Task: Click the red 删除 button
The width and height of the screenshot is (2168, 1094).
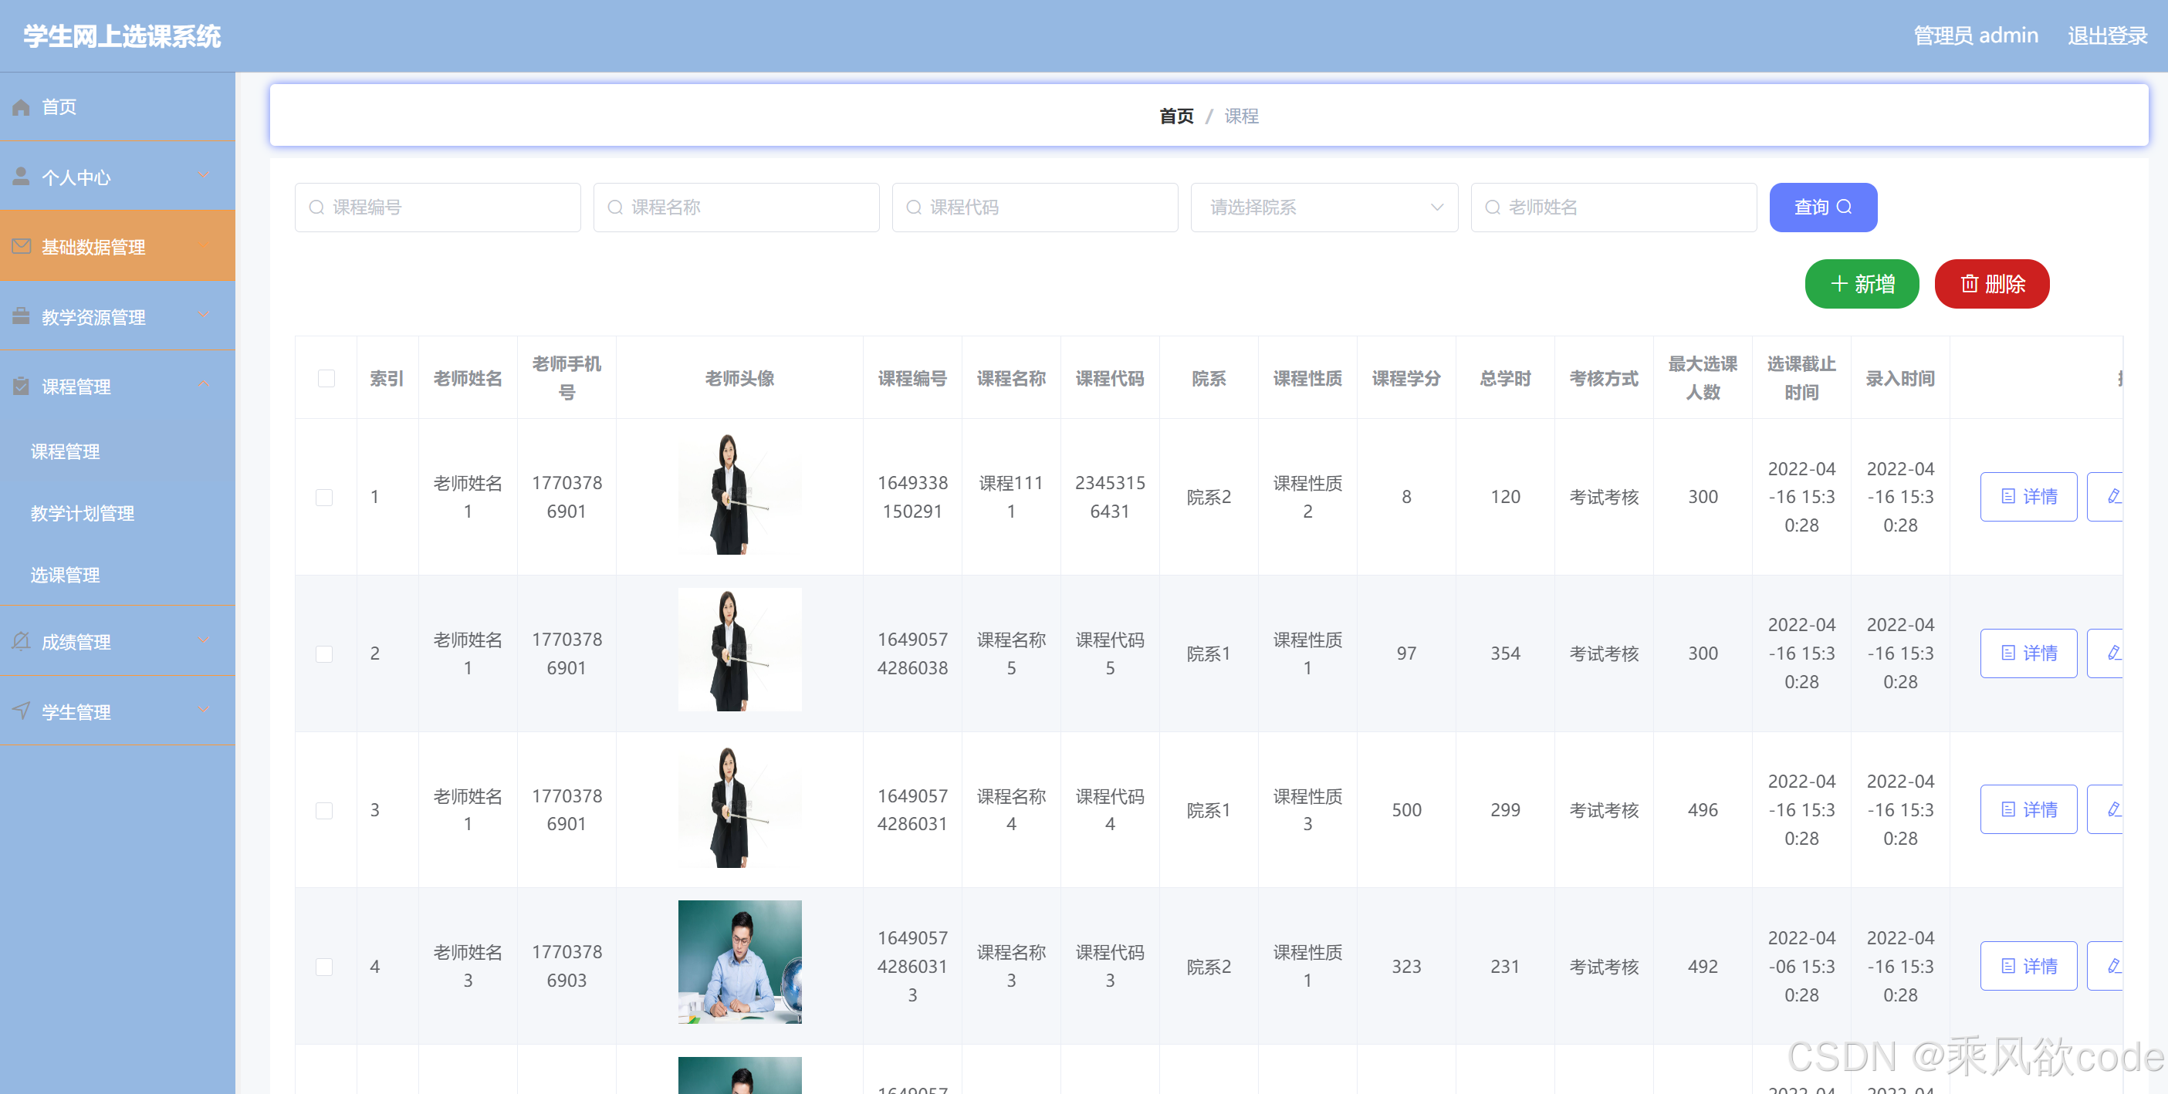Action: [x=1991, y=284]
